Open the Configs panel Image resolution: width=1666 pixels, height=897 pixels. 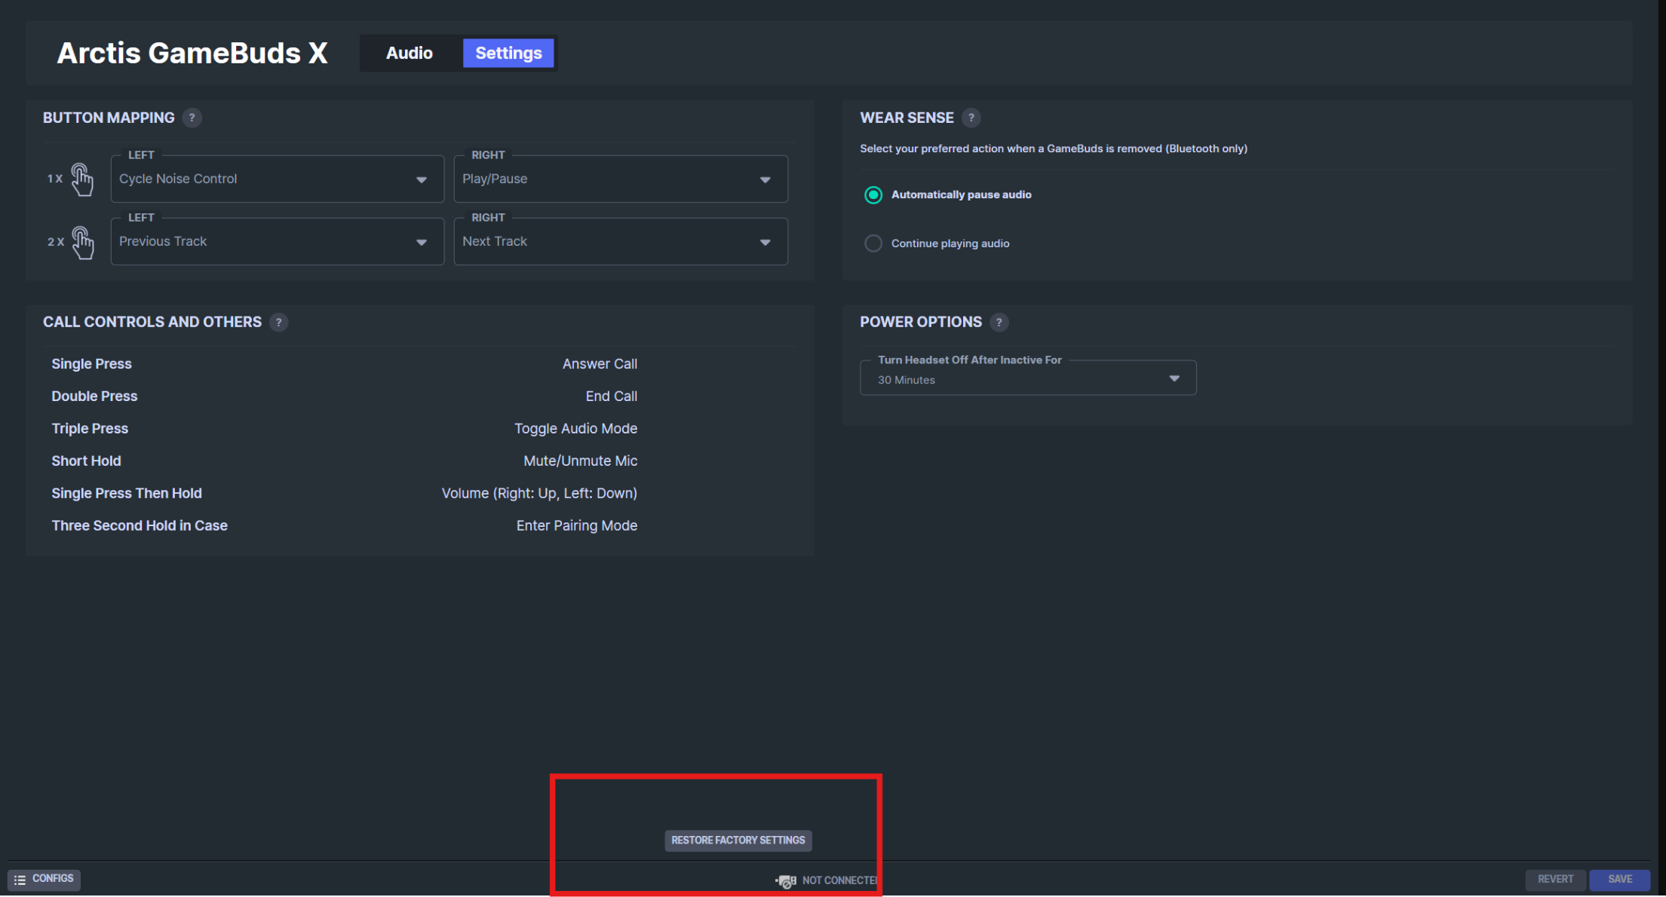[44, 880]
